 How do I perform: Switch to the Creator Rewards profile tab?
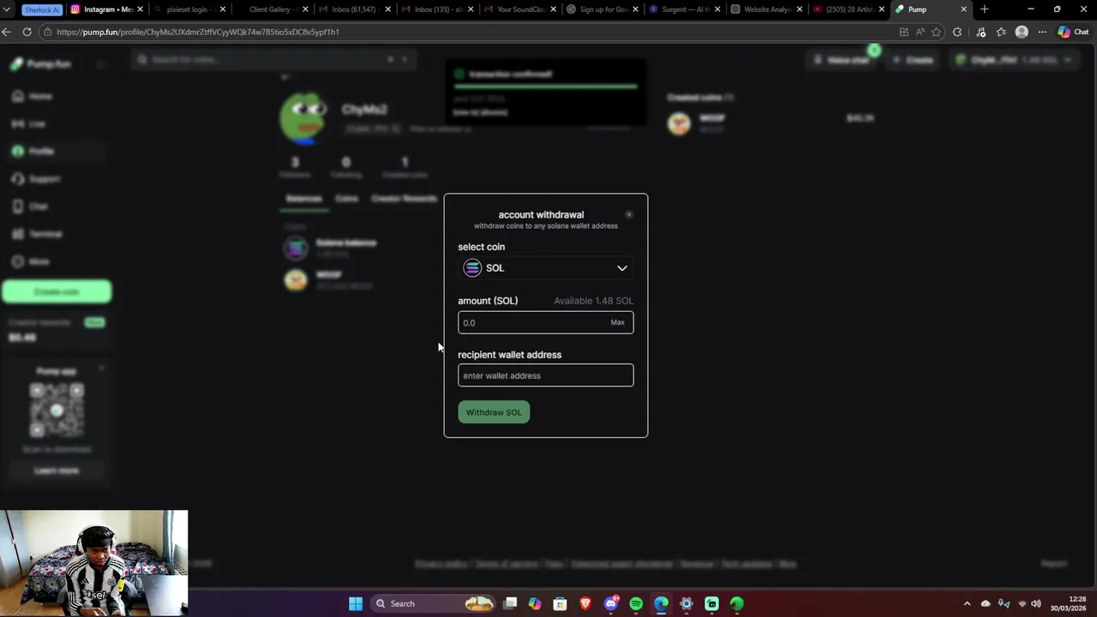pos(405,199)
